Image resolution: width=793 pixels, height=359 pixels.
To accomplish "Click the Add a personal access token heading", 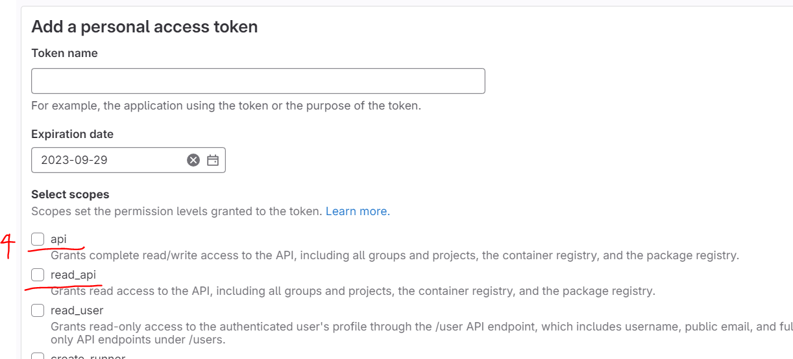I will 144,27.
